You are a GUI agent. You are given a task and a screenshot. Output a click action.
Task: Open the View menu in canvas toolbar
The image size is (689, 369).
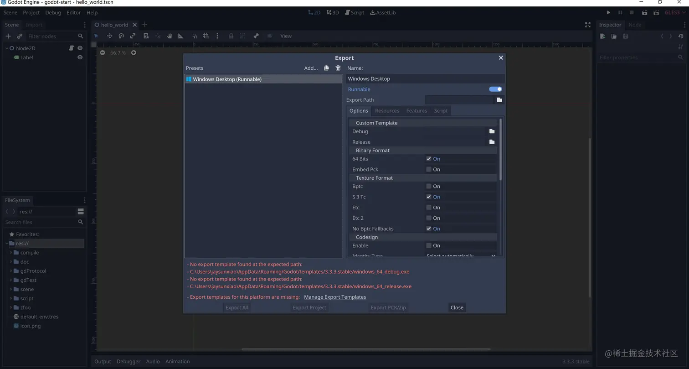(286, 36)
